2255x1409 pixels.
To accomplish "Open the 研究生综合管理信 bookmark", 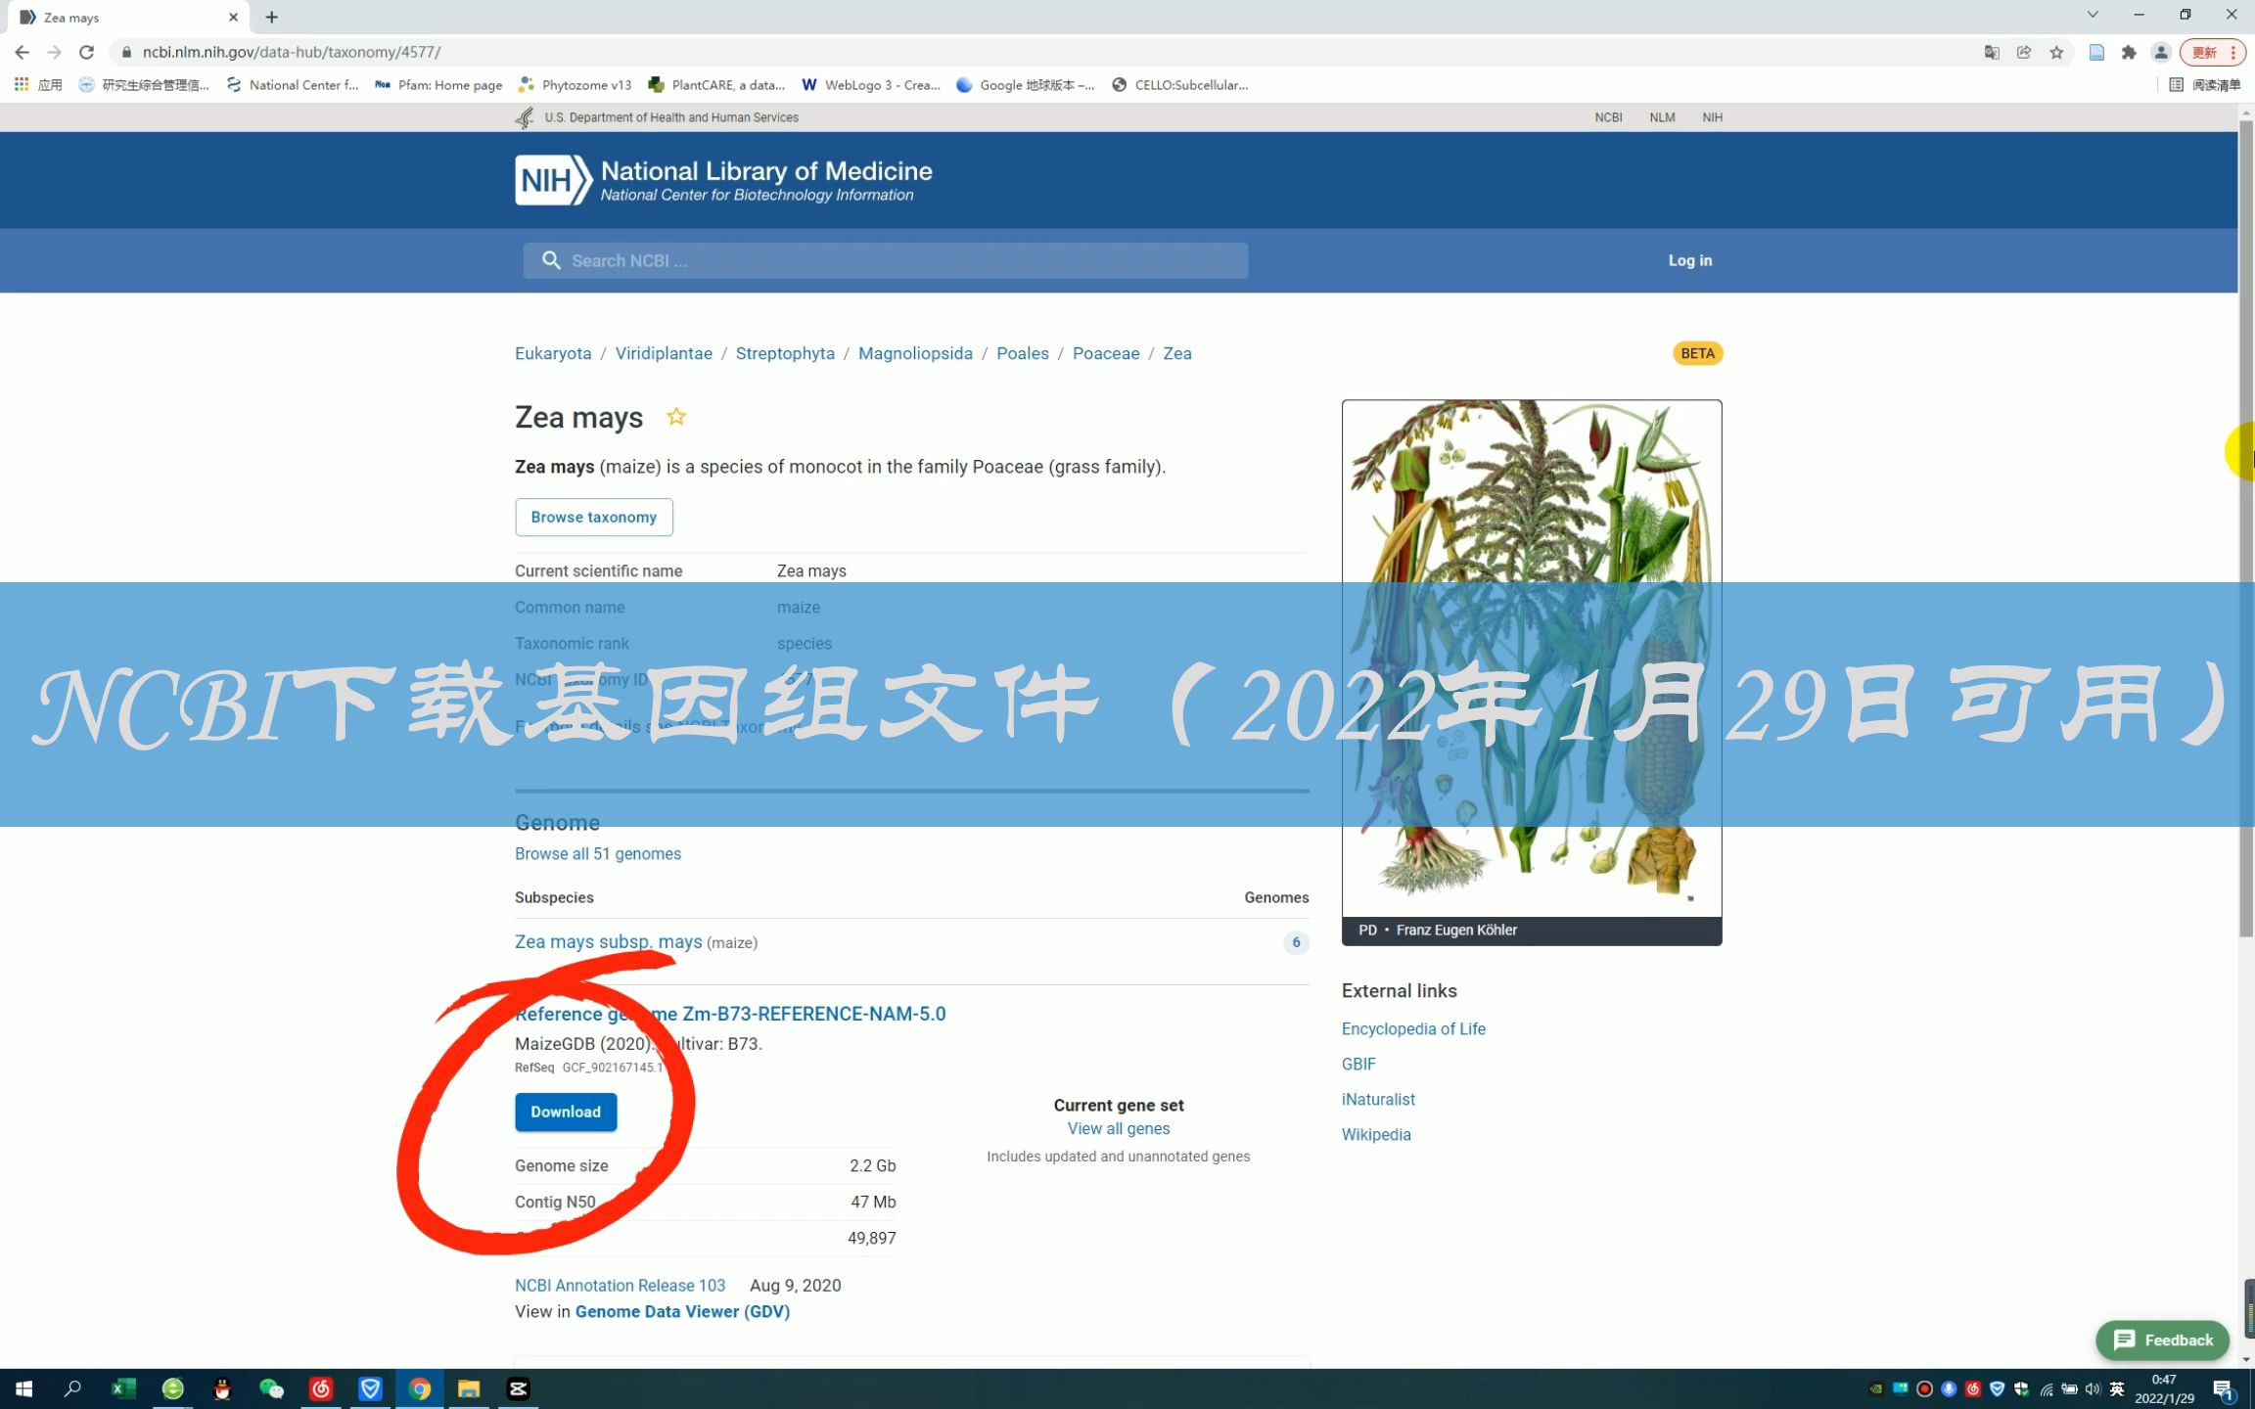I will click(x=145, y=85).
